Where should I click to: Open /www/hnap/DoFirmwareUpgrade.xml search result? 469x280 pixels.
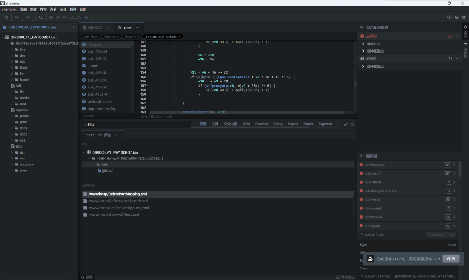pyautogui.click(x=118, y=201)
